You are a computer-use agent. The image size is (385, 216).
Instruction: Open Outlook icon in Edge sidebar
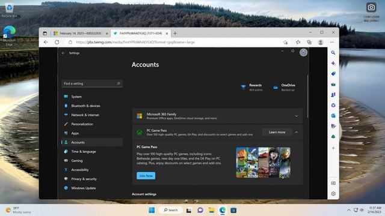333,116
